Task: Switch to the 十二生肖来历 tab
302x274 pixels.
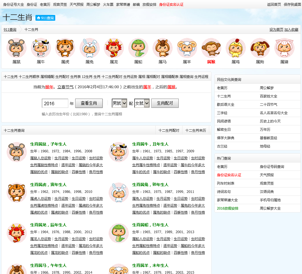Action: click(195, 131)
